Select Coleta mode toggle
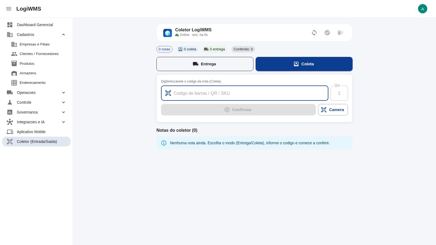Viewport: 436px width, 245px height. 304,64
